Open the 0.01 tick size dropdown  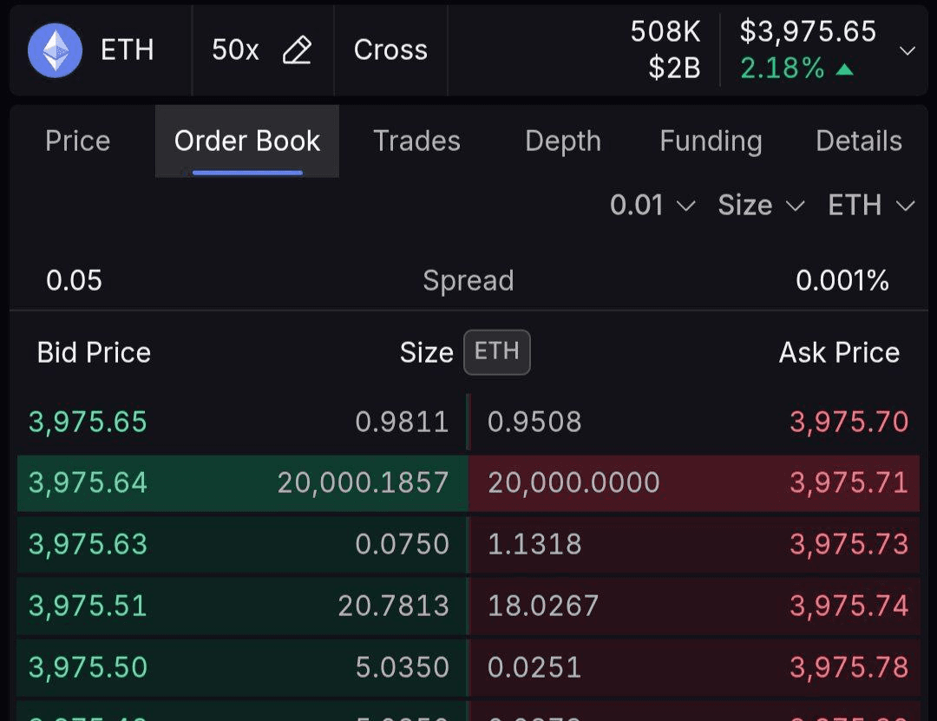652,206
